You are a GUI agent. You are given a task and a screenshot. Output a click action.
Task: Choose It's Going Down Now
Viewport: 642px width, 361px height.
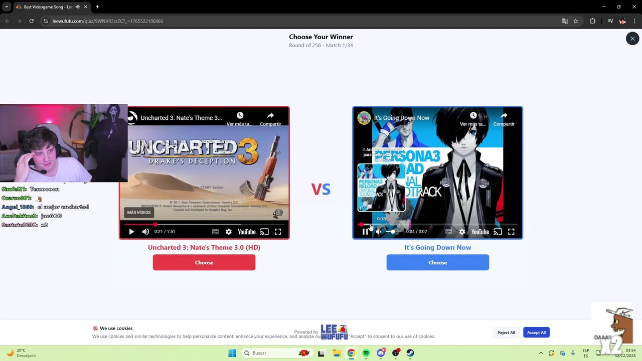437,262
